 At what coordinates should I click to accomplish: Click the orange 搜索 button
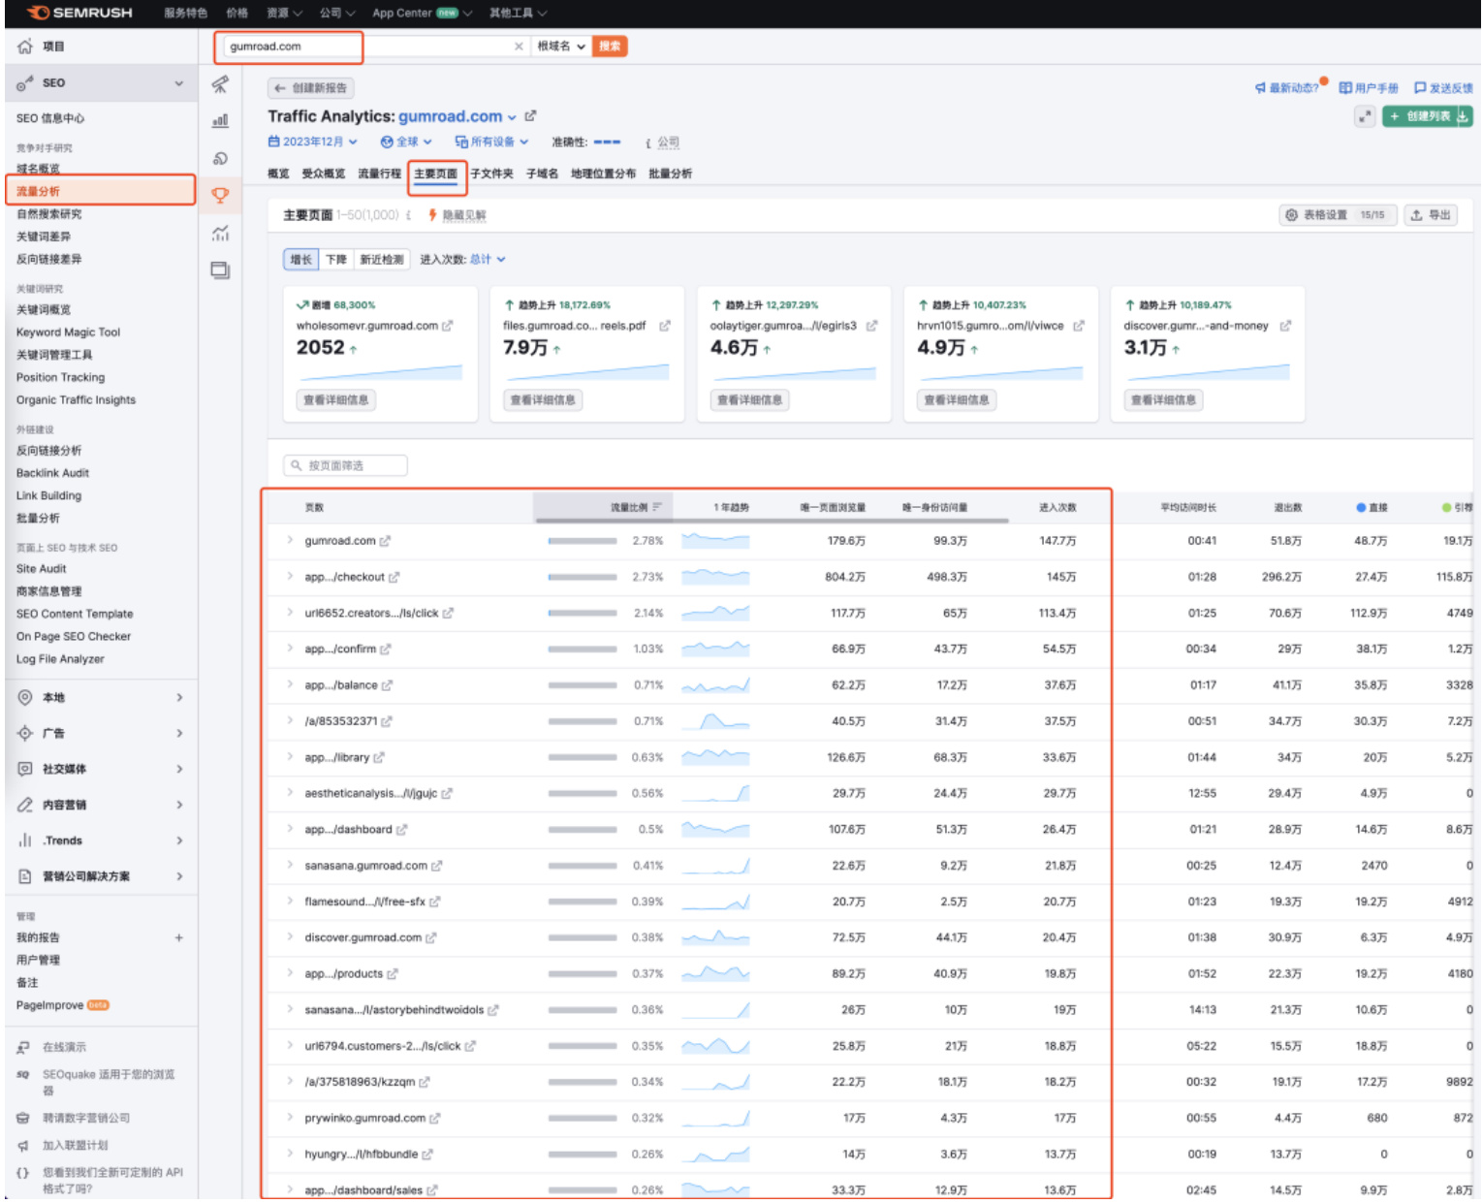click(x=610, y=47)
